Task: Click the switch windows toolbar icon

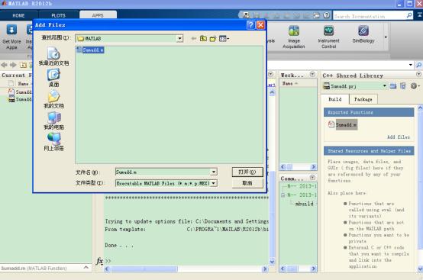Action: [x=316, y=15]
